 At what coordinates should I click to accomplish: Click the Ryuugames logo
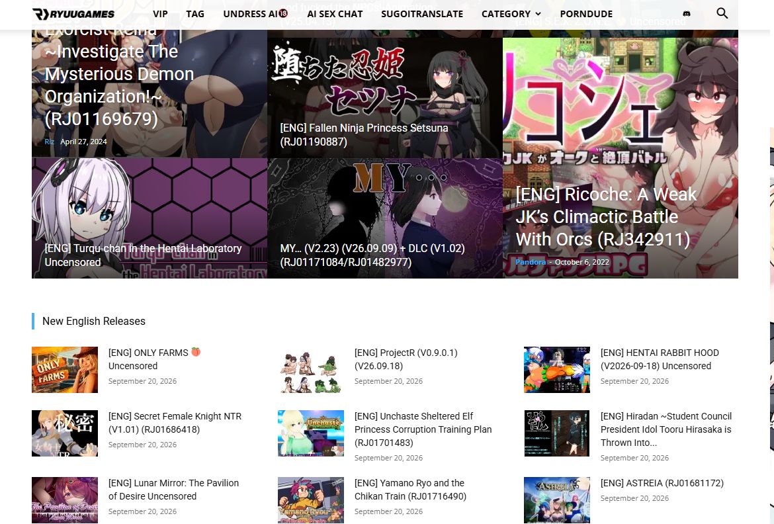pyautogui.click(x=73, y=14)
